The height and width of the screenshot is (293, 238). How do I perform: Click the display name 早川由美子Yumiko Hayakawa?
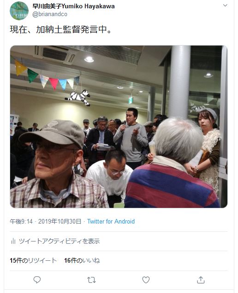point(73,6)
